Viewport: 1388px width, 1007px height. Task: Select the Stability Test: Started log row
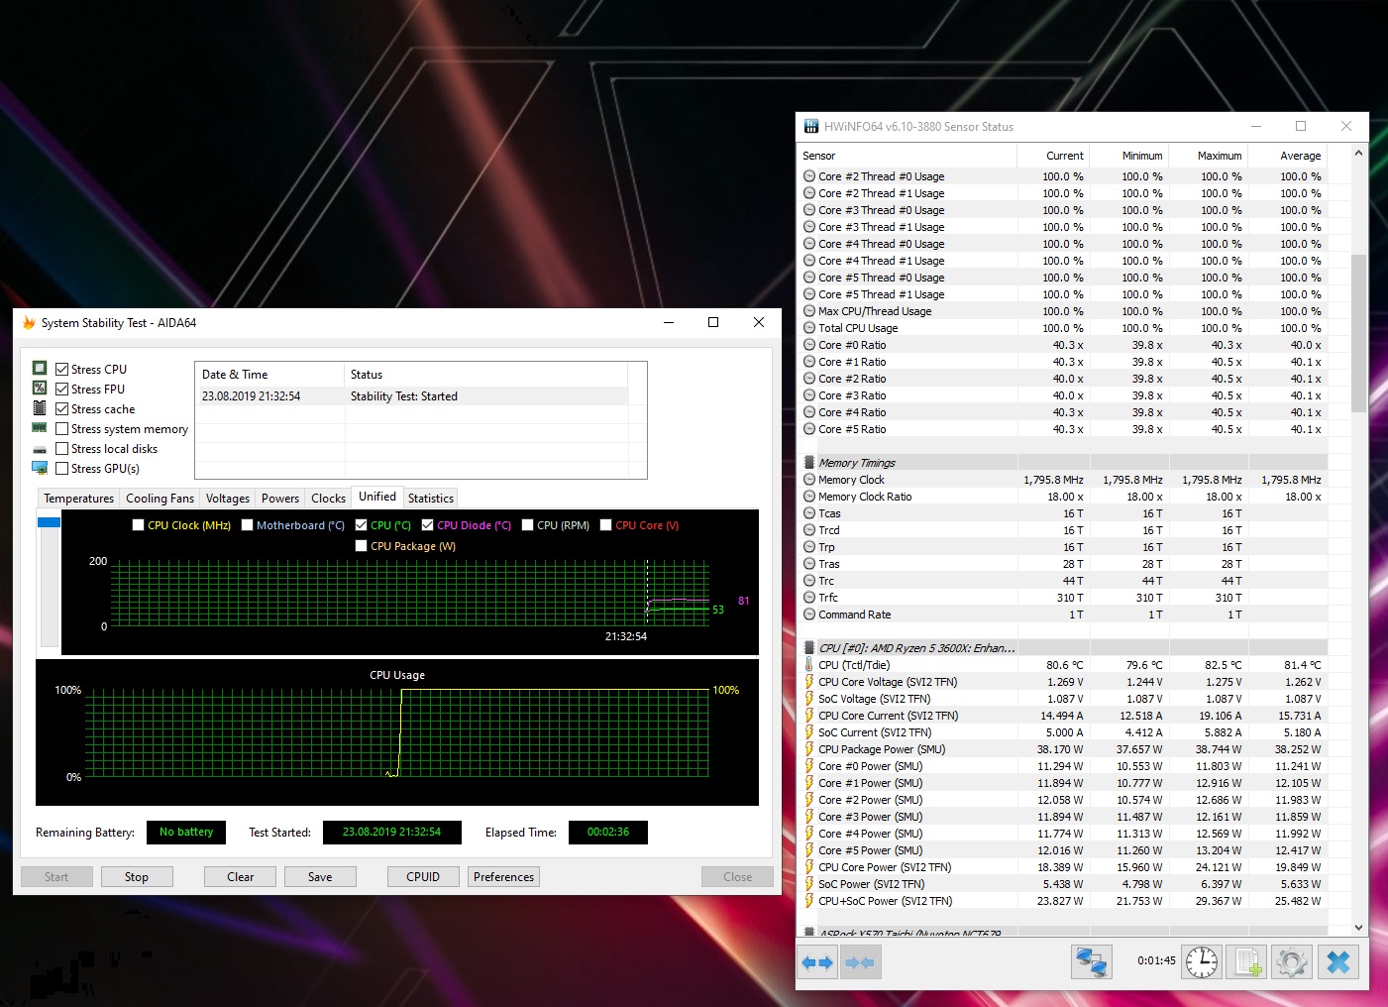click(x=412, y=396)
